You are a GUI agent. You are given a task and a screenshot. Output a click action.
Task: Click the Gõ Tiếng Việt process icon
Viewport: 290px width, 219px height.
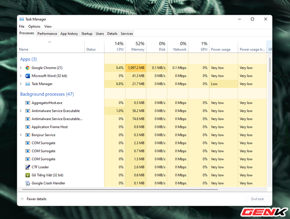tap(28, 175)
